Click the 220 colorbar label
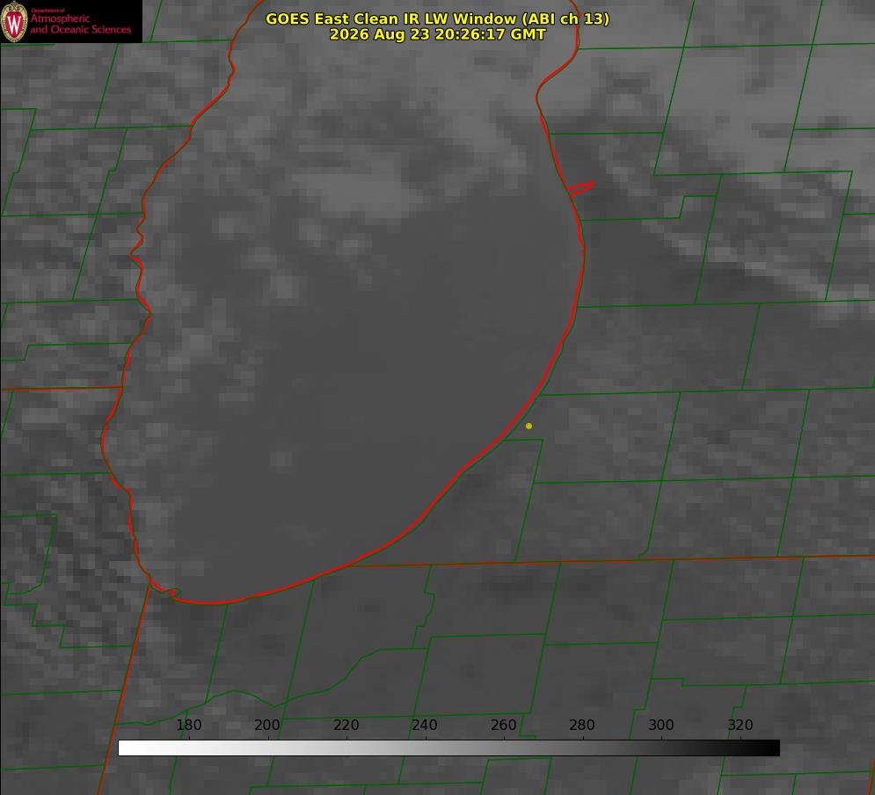Image resolution: width=875 pixels, height=795 pixels. [346, 725]
